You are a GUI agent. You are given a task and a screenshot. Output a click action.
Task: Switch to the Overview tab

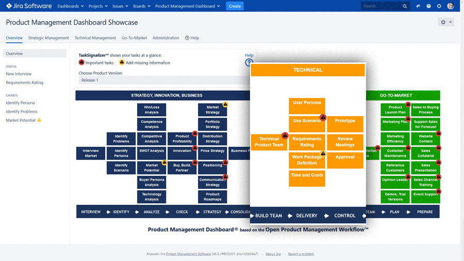click(14, 38)
